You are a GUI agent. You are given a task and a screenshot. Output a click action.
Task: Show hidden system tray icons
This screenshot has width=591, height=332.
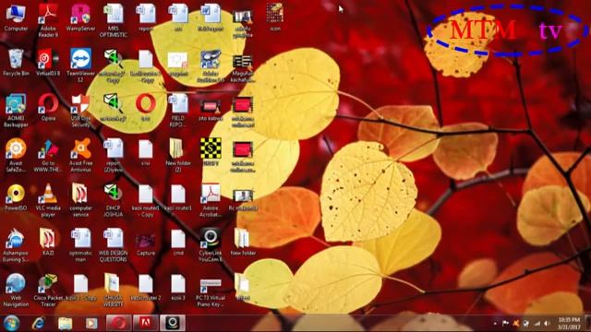tap(495, 324)
